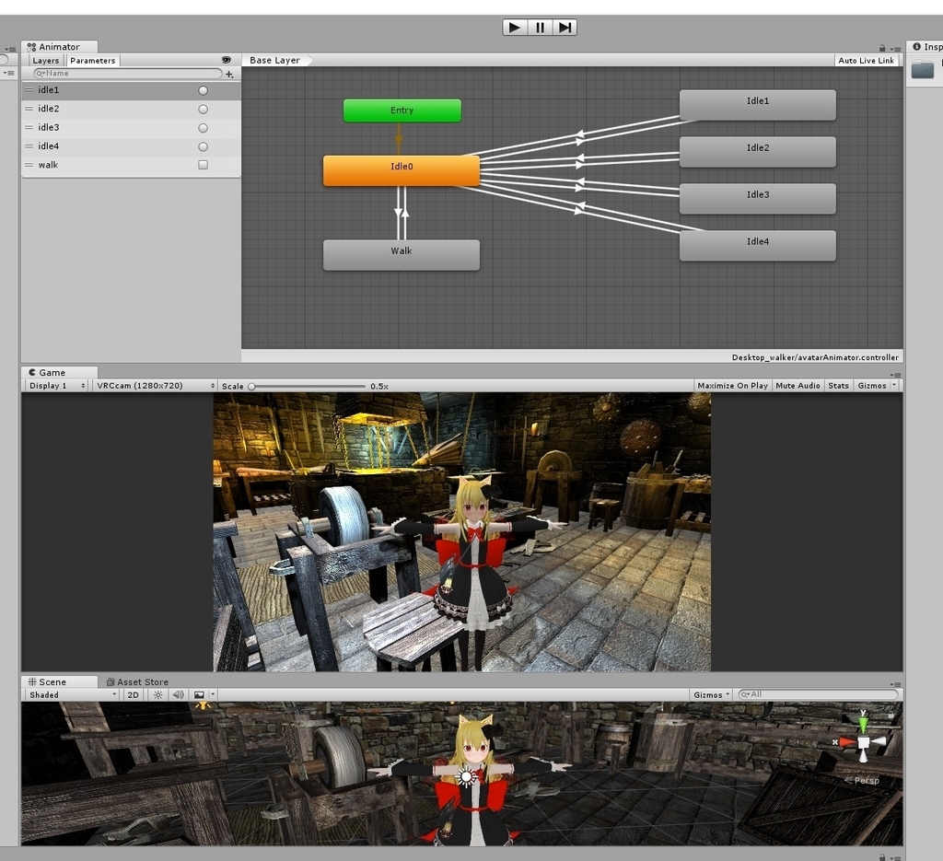The image size is (943, 861).
Task: Select the idle3 parameter row
Action: [x=131, y=127]
